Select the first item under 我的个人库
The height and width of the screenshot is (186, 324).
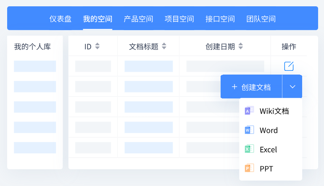[x=35, y=66]
